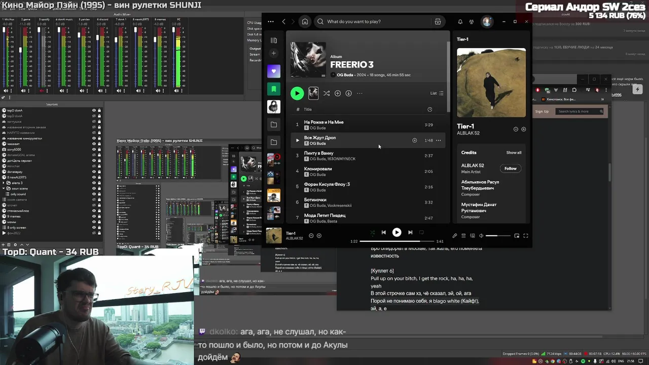The width and height of the screenshot is (649, 365).
Task: Open Connect to a device icon
Action: (x=473, y=236)
